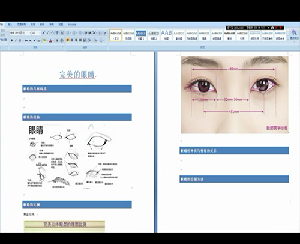
Task: Click the Bullets list icon
Action: [68, 33]
